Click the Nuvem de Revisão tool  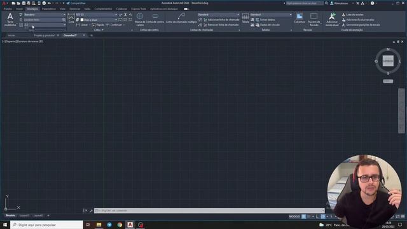click(314, 20)
